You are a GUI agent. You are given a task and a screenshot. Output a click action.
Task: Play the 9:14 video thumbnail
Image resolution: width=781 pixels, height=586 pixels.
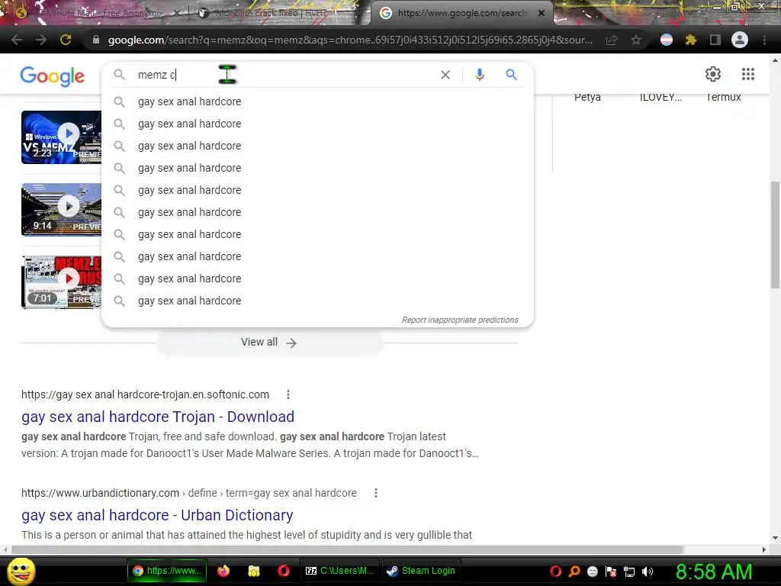(61, 209)
